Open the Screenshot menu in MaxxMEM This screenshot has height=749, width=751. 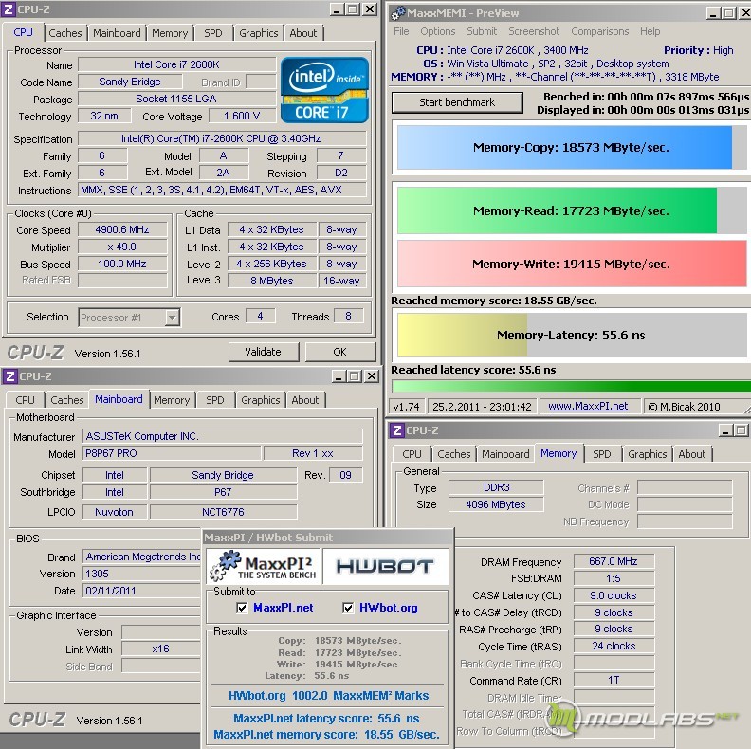tap(534, 31)
